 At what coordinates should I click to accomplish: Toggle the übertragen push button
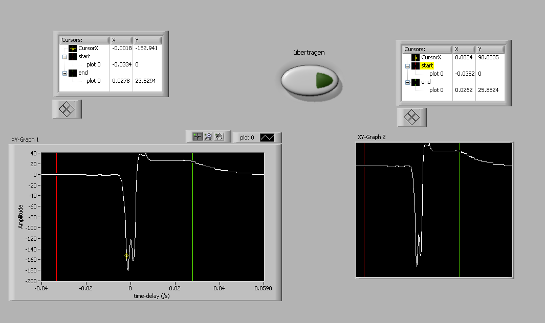point(309,81)
